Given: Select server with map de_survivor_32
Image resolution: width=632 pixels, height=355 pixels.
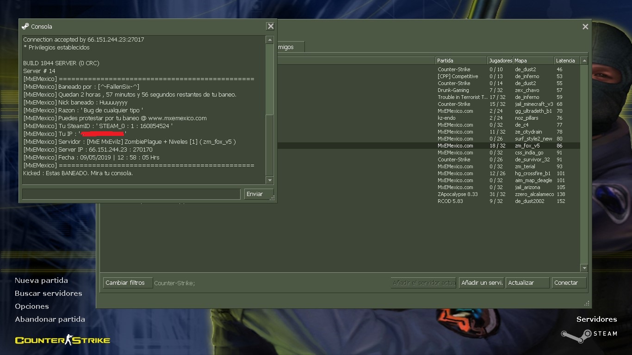Looking at the screenshot, I should (428, 159).
